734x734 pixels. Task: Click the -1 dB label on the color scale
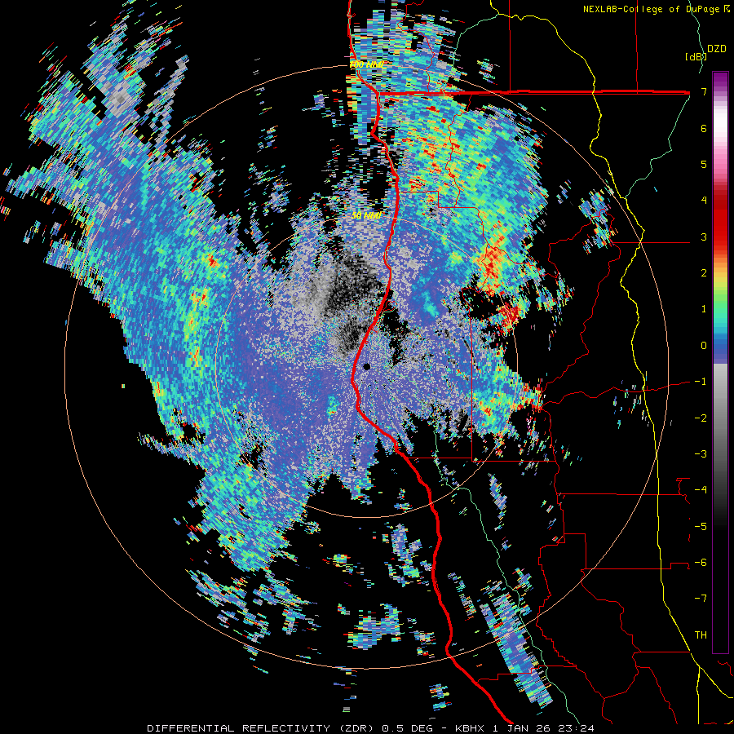tap(701, 382)
